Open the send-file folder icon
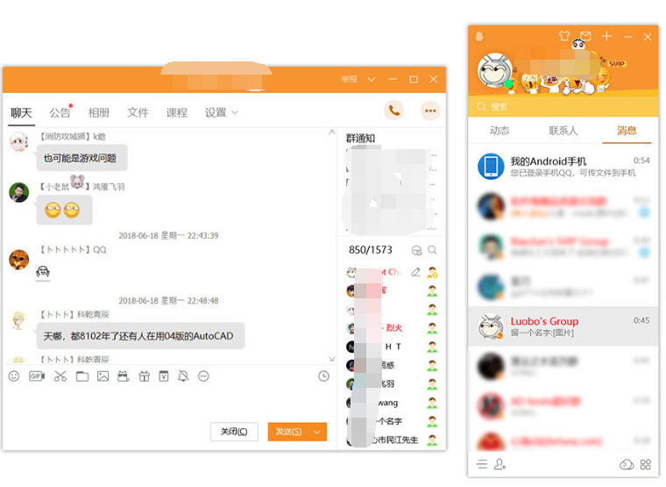The width and height of the screenshot is (666, 487). point(82,376)
